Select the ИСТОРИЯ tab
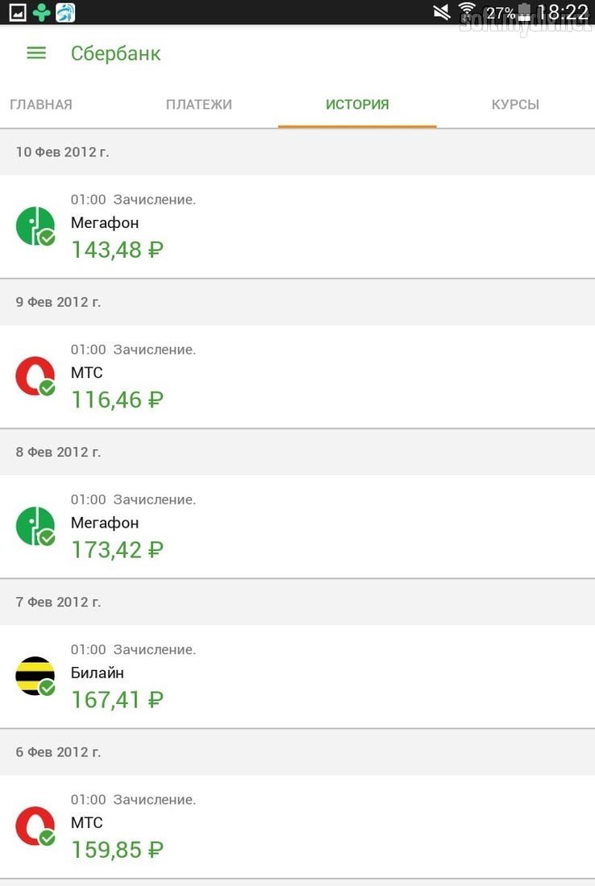This screenshot has height=886, width=595. click(357, 104)
